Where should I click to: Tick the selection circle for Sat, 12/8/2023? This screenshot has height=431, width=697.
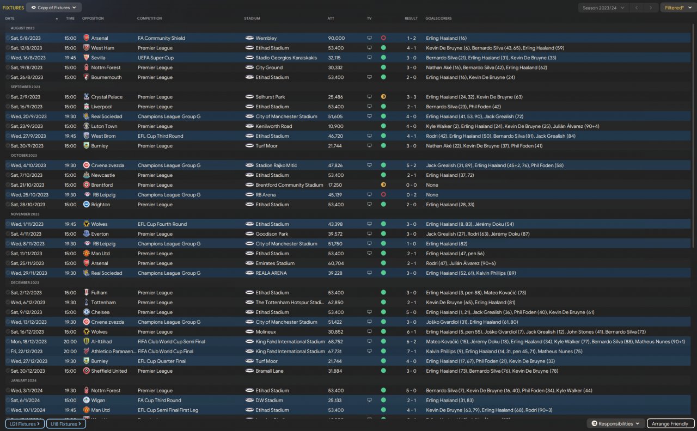click(x=8, y=48)
